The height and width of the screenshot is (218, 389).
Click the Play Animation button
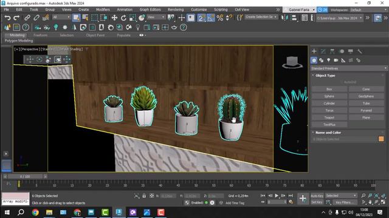[277, 196]
